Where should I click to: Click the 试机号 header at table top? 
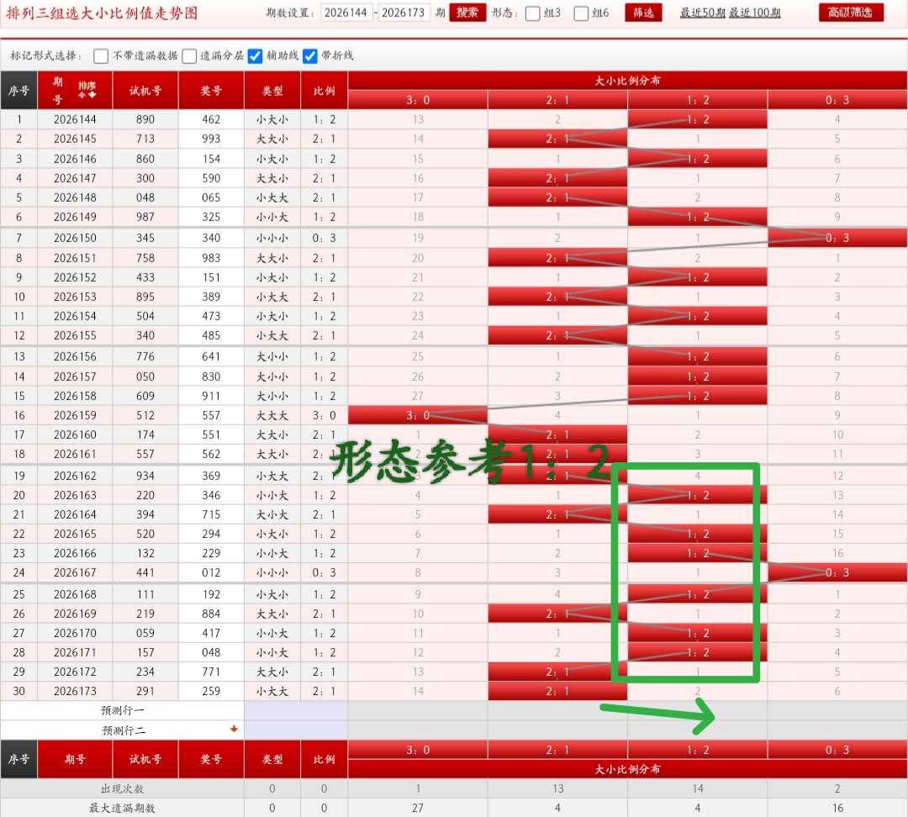tap(145, 90)
